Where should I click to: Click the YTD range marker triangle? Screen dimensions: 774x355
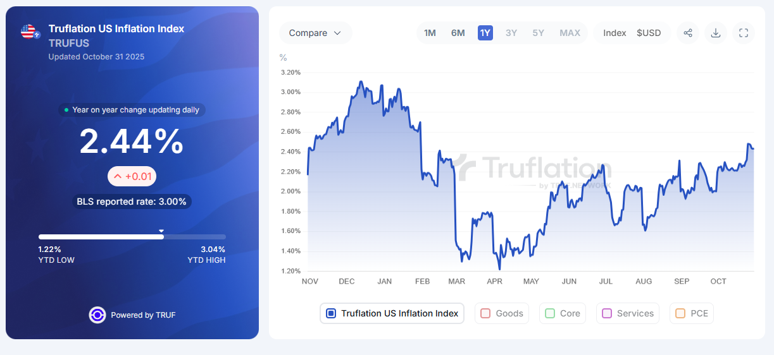(x=161, y=231)
